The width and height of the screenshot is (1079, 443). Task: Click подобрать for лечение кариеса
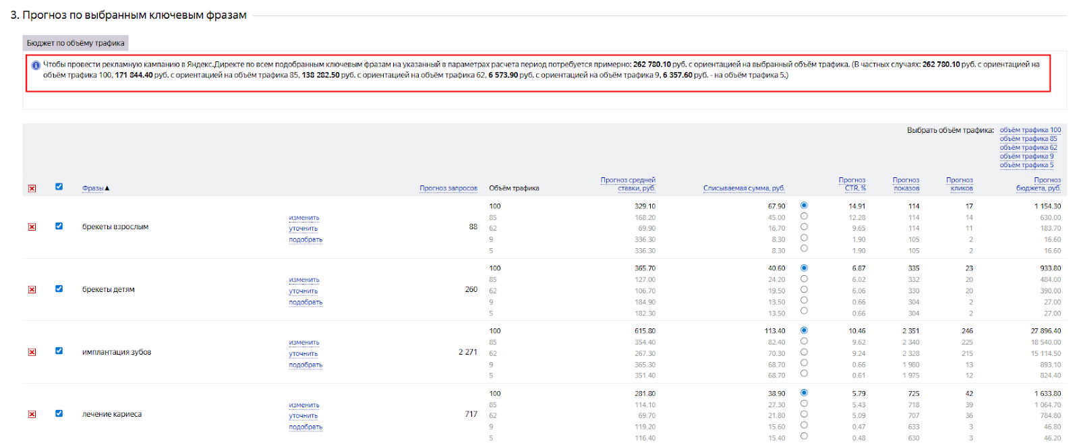point(305,427)
